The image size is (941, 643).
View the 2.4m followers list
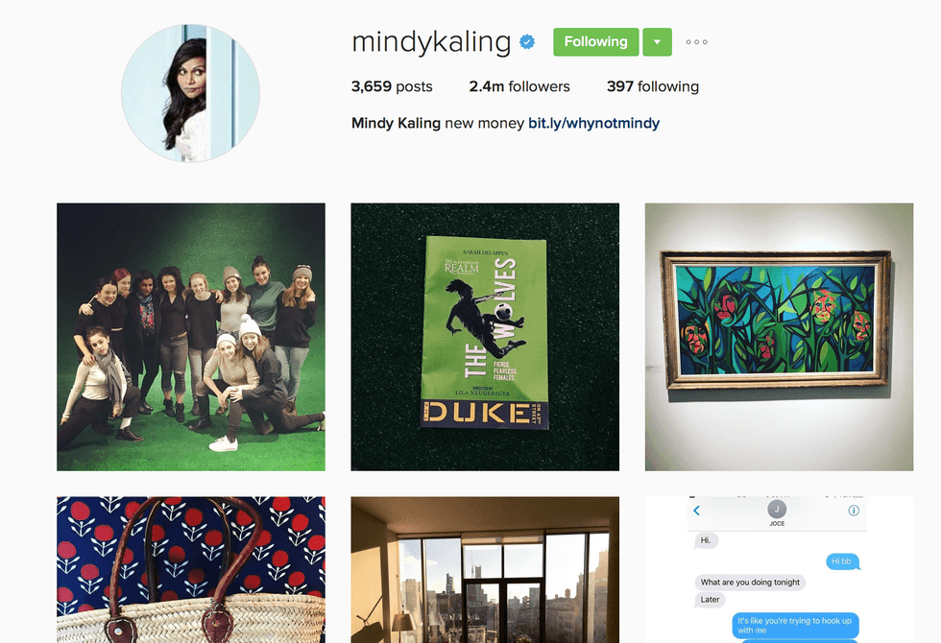(x=519, y=86)
